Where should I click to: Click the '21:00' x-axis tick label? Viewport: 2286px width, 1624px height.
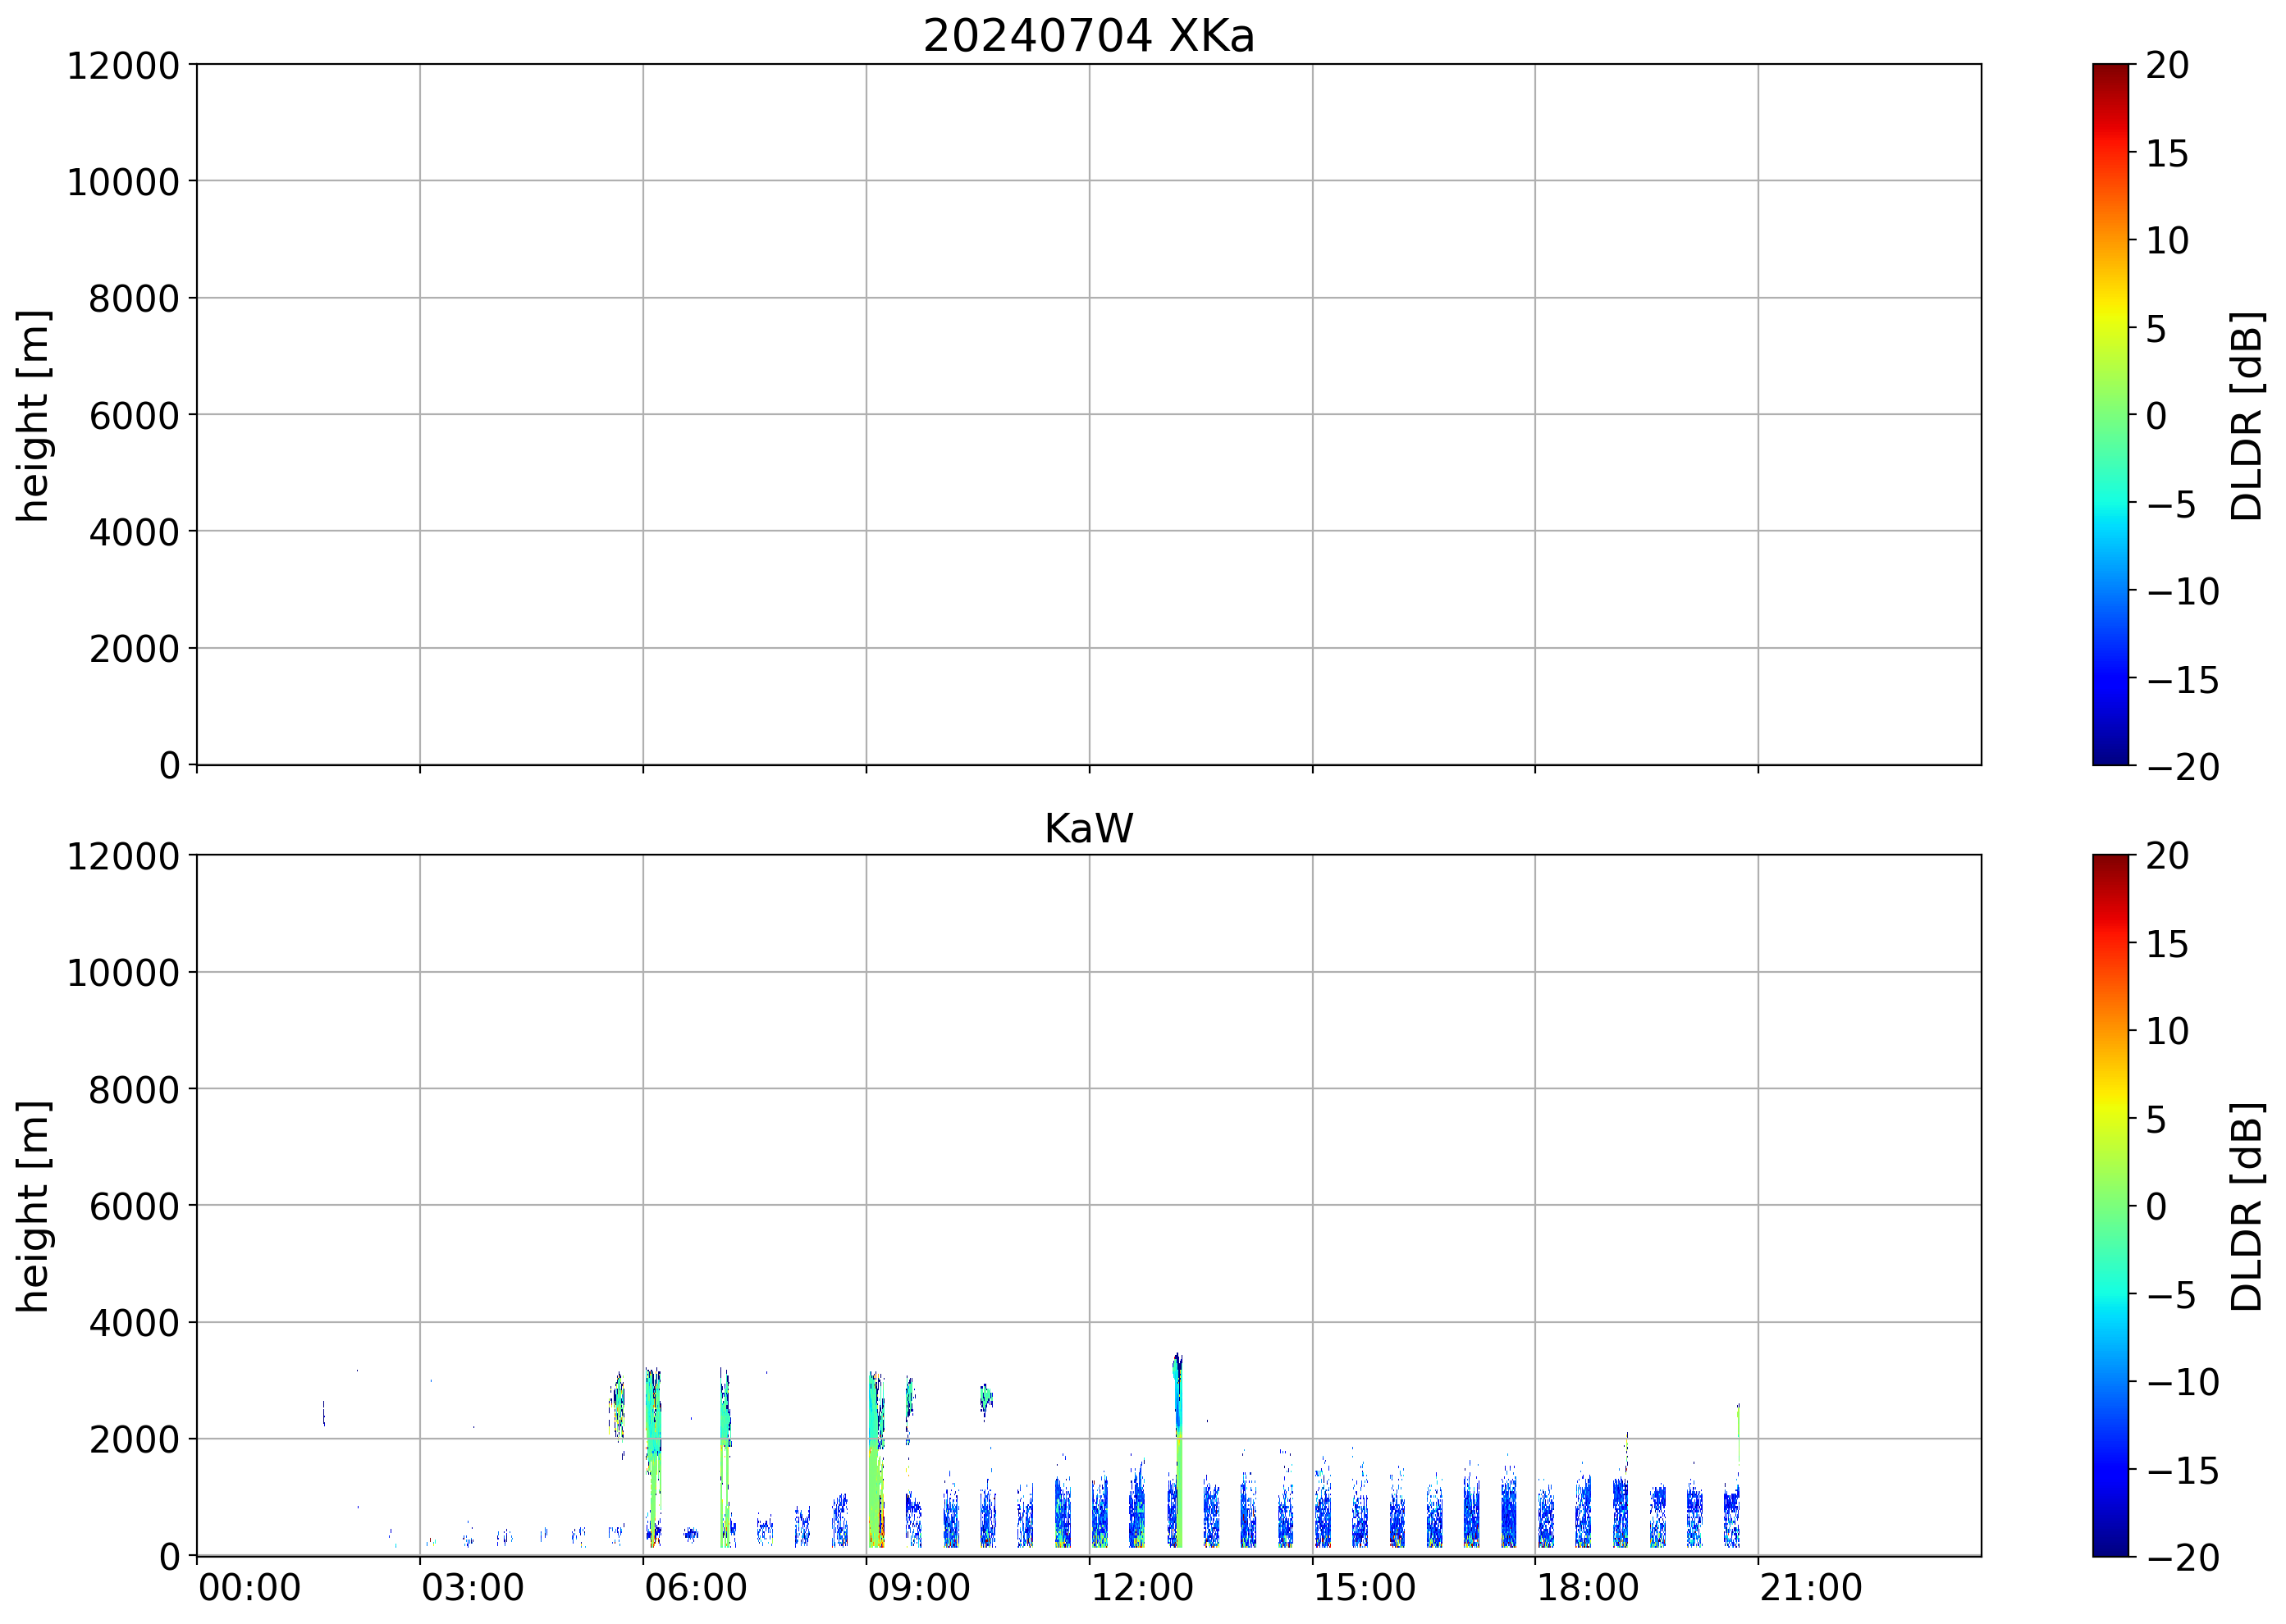click(1811, 1588)
